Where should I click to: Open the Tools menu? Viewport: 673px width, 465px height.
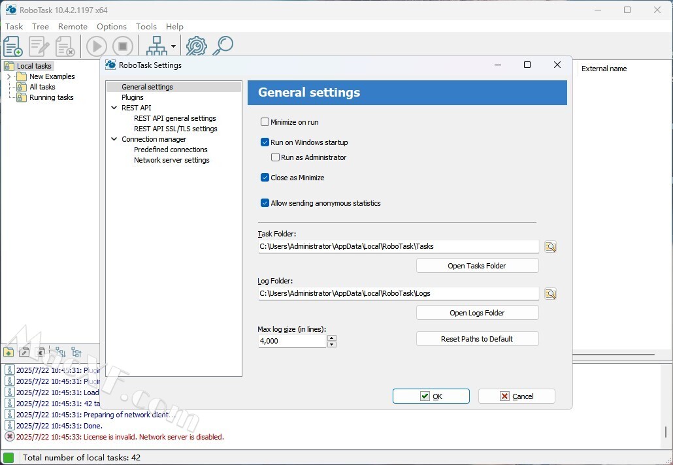coord(146,27)
